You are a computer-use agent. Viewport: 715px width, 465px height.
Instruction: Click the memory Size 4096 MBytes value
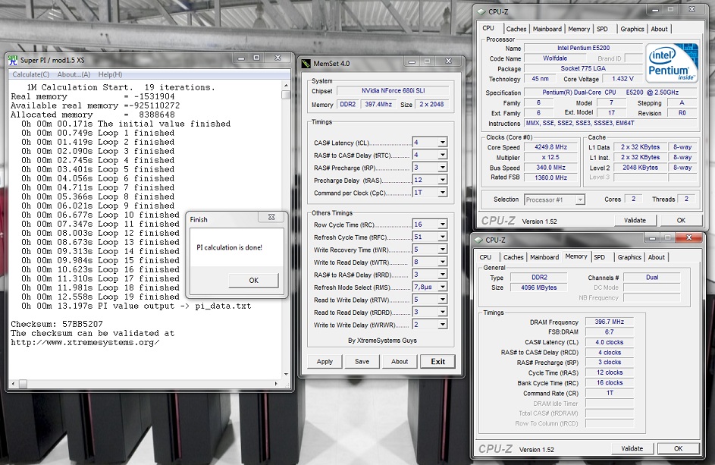point(538,287)
